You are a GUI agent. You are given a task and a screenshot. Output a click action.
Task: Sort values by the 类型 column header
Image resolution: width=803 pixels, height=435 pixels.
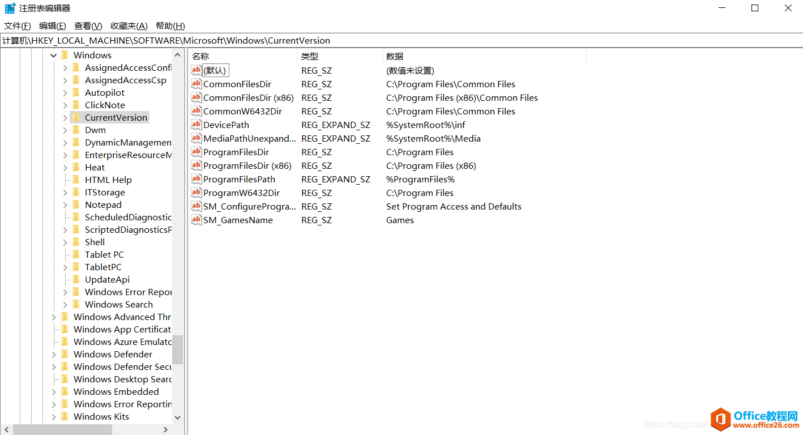[x=340, y=56]
